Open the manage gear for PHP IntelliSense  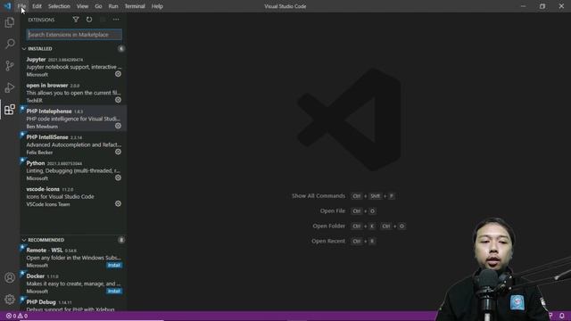coord(118,152)
